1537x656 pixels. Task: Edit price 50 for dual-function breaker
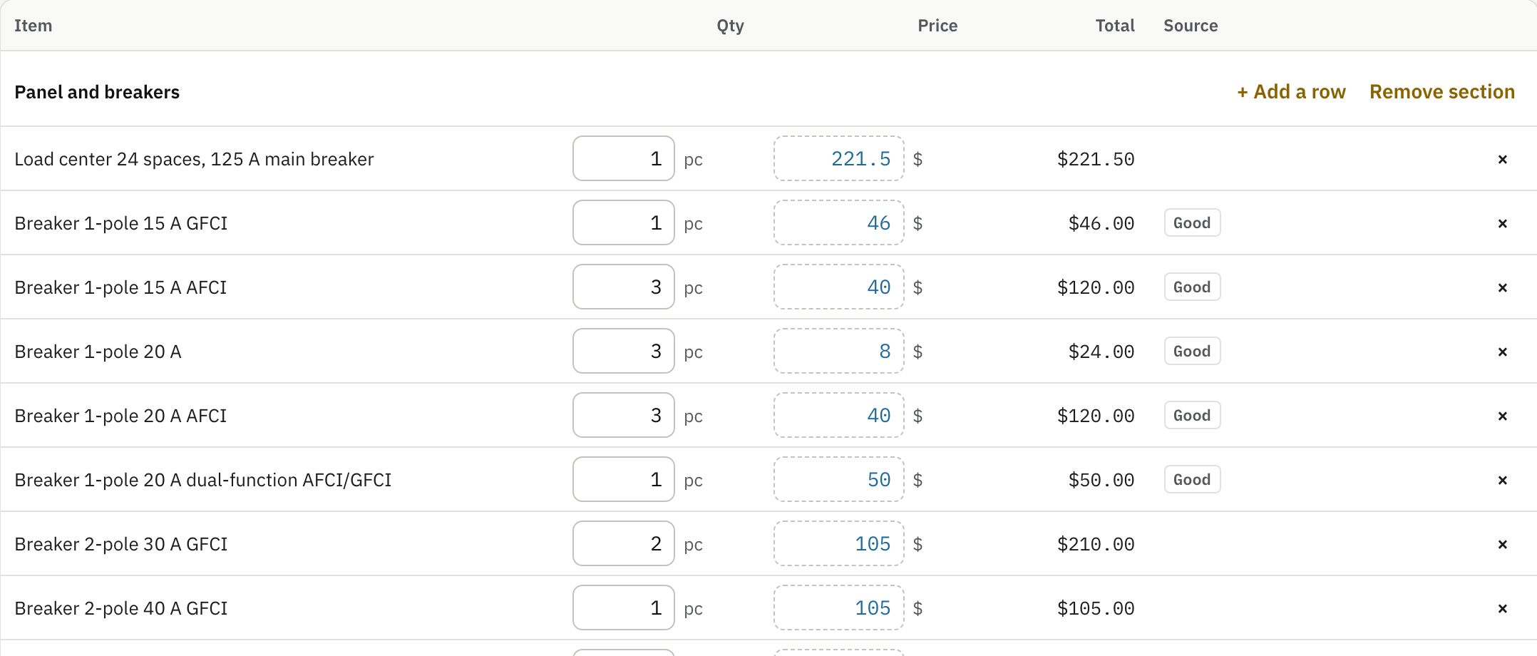tap(839, 479)
